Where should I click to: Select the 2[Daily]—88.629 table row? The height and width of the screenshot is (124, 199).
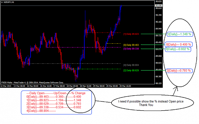[x=54, y=104]
